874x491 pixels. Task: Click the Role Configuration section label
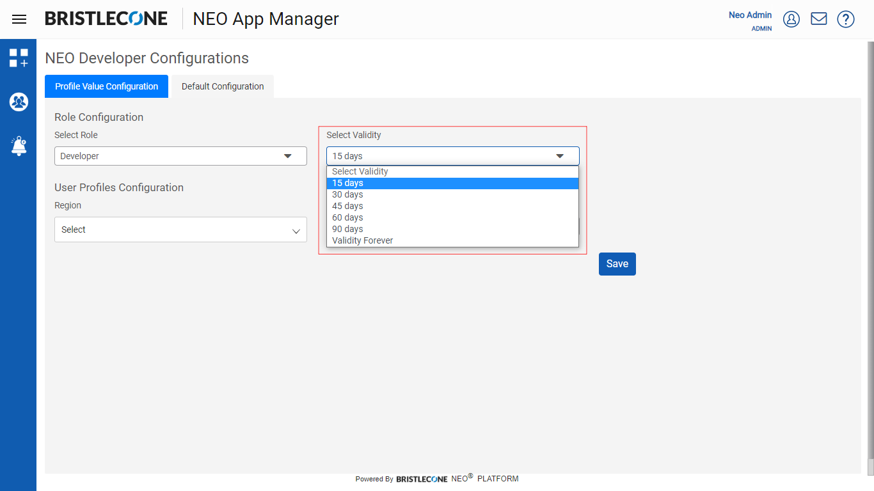click(99, 117)
